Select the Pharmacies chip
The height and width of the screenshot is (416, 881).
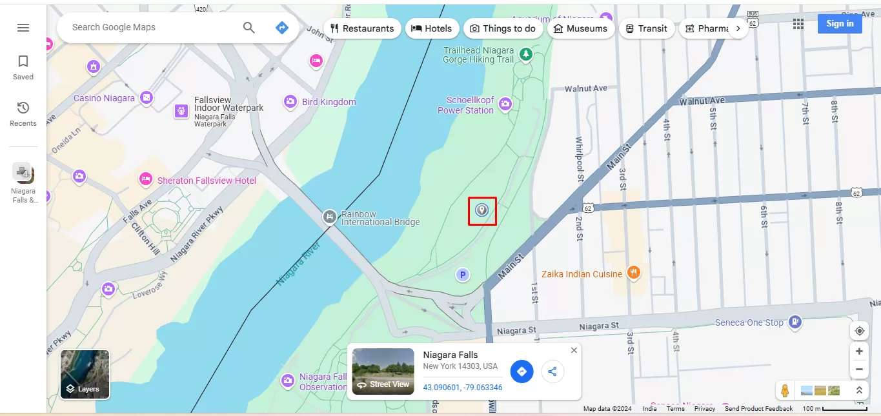click(706, 28)
